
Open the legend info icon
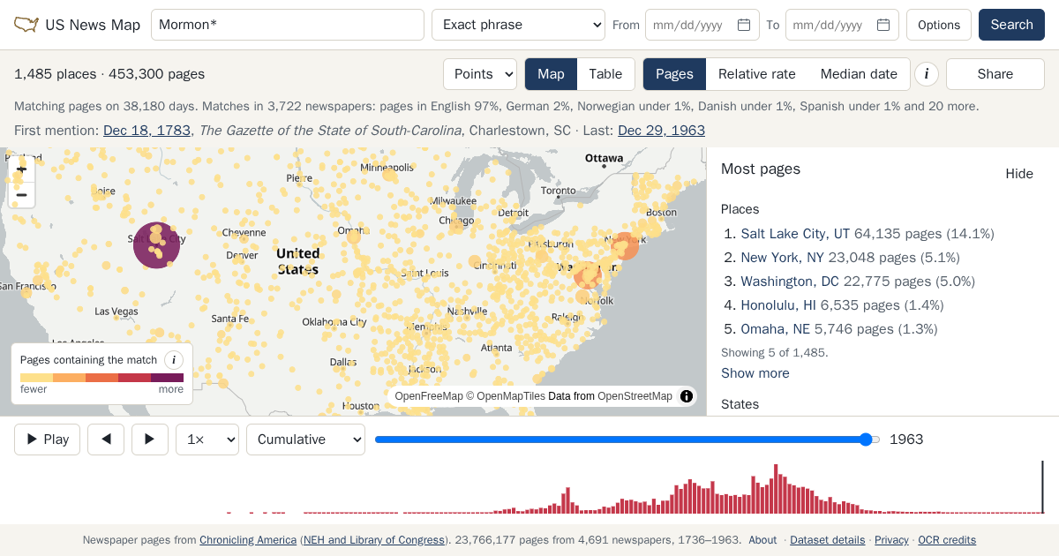[174, 360]
